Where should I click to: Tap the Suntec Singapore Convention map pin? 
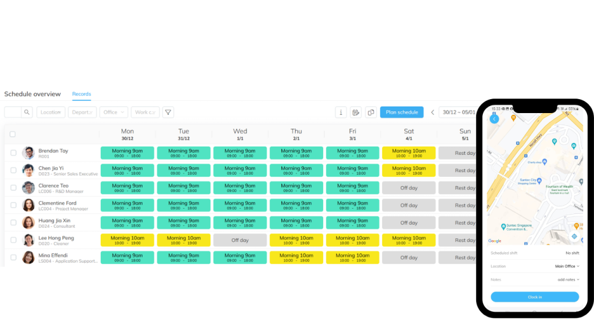tap(503, 227)
